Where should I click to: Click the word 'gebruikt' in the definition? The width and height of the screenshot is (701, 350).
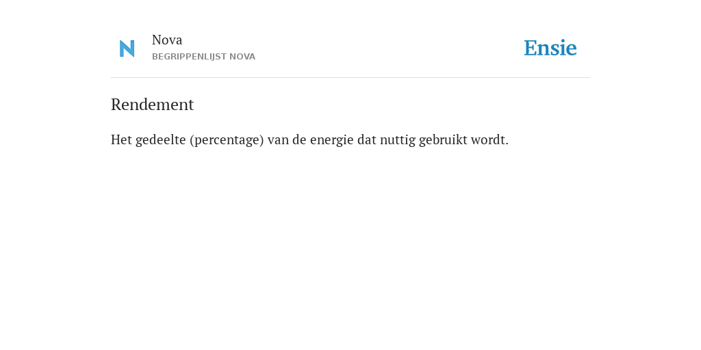coord(443,139)
